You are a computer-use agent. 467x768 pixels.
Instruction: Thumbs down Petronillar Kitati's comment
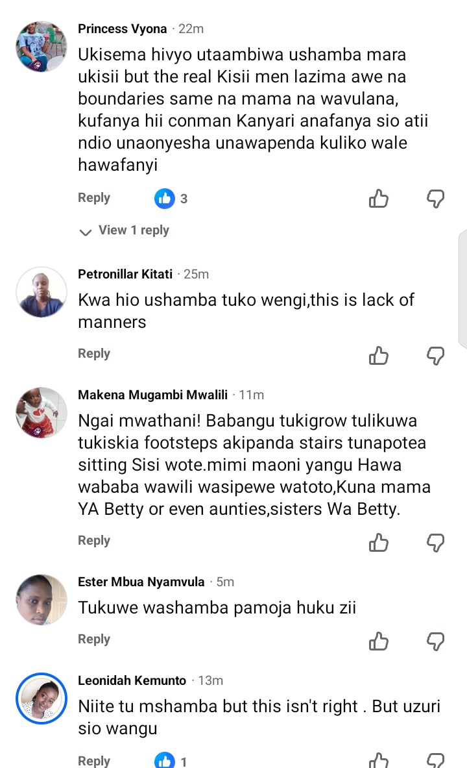click(x=435, y=354)
